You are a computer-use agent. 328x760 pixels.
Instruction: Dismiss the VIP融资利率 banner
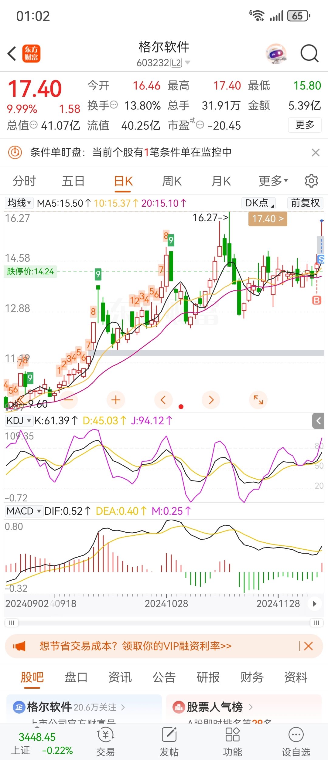[x=309, y=646]
